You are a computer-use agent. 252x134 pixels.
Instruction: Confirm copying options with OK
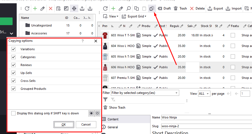coord(64,124)
